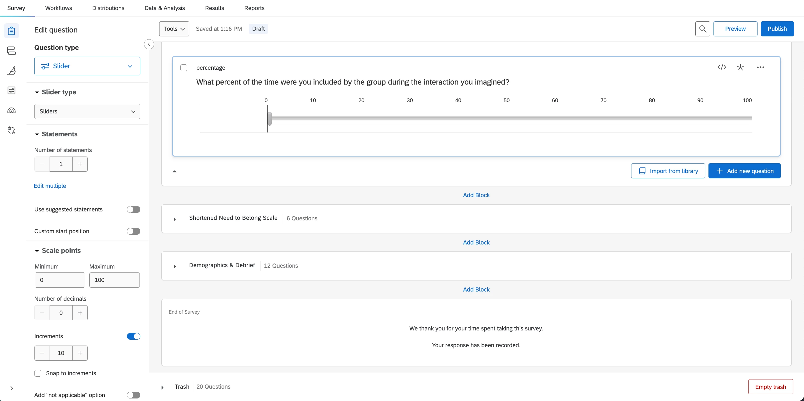
Task: Go to the Distributions tab
Action: click(108, 8)
